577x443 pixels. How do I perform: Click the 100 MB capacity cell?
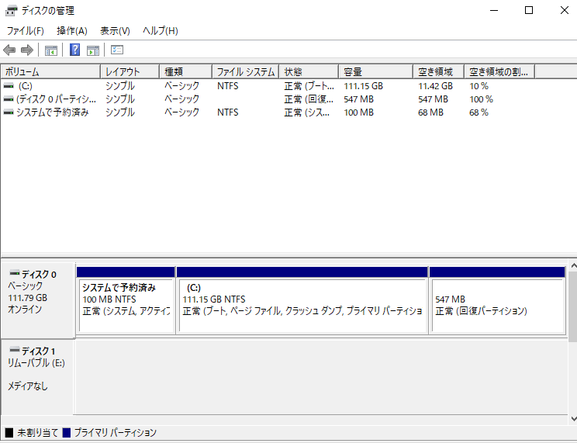pos(358,112)
